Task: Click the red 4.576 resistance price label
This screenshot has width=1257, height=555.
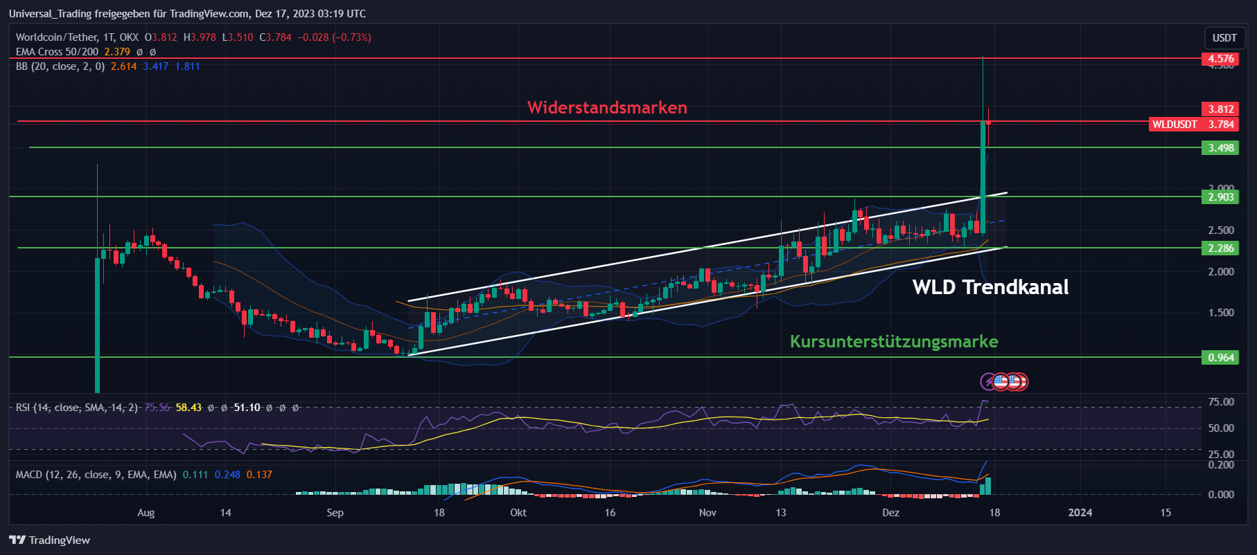Action: (1220, 59)
